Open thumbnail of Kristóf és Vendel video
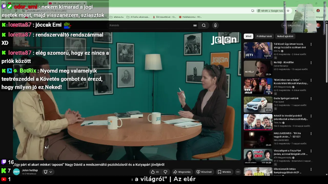328x184 pixels. [258, 122]
